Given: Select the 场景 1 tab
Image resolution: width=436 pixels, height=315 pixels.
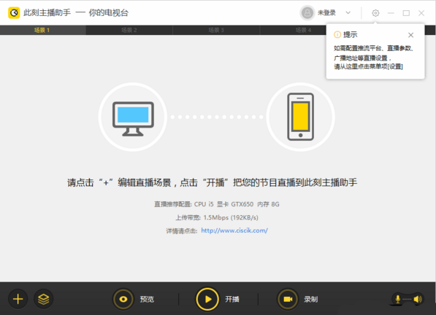Looking at the screenshot, I should pyautogui.click(x=42, y=30).
